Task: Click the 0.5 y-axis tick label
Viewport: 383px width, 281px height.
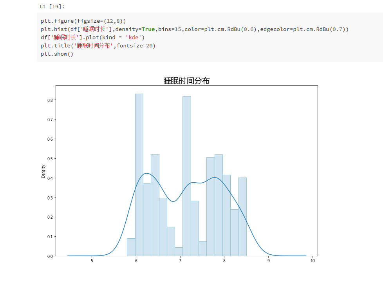Action: pyautogui.click(x=50, y=159)
